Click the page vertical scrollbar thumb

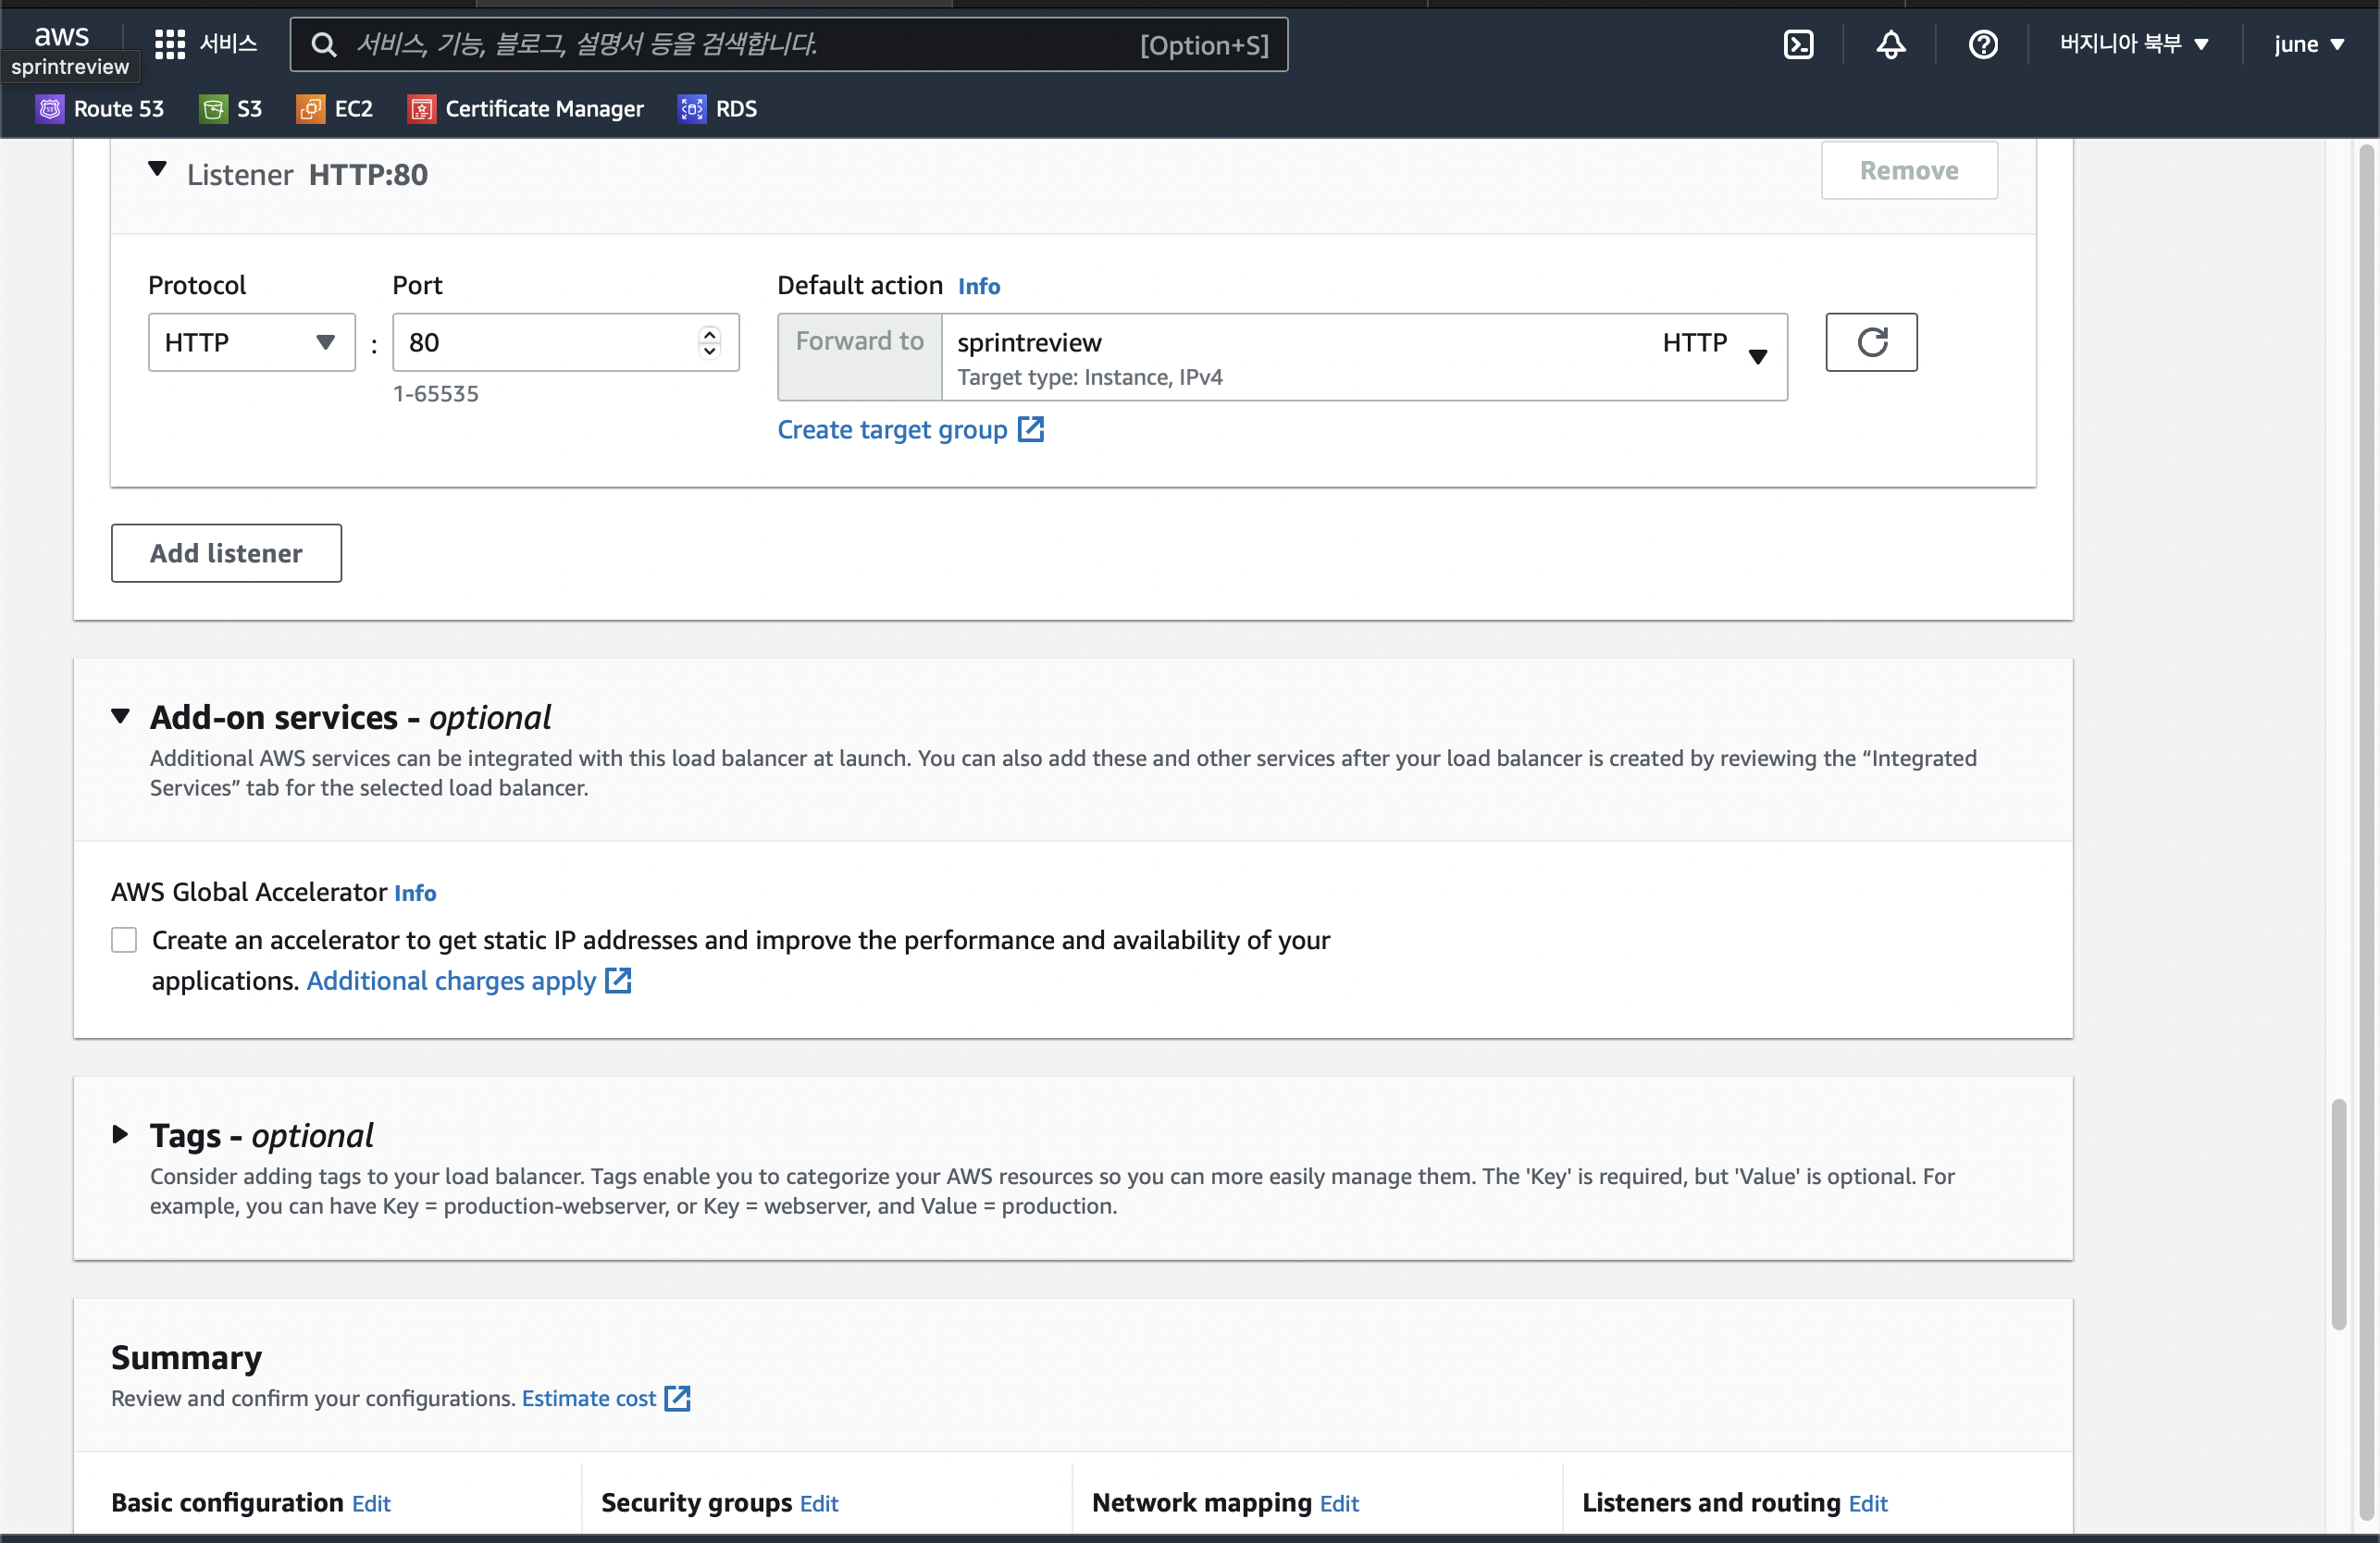point(2338,1214)
